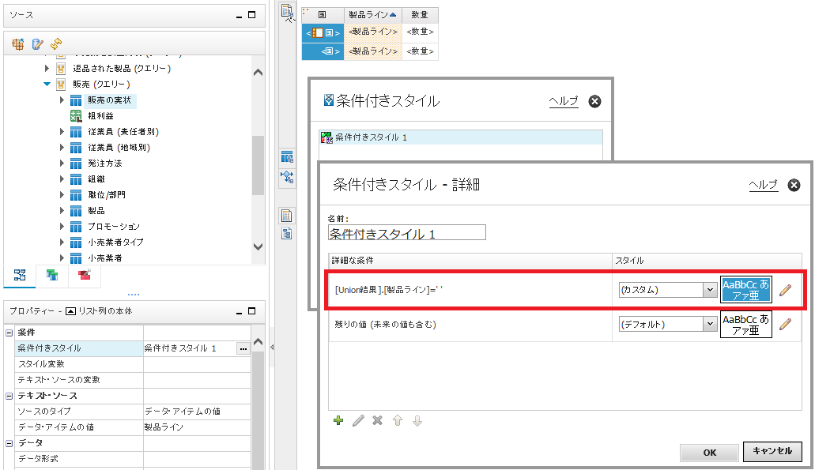Open the (デフォルト) style dropdown
This screenshot has width=815, height=470.
(710, 325)
